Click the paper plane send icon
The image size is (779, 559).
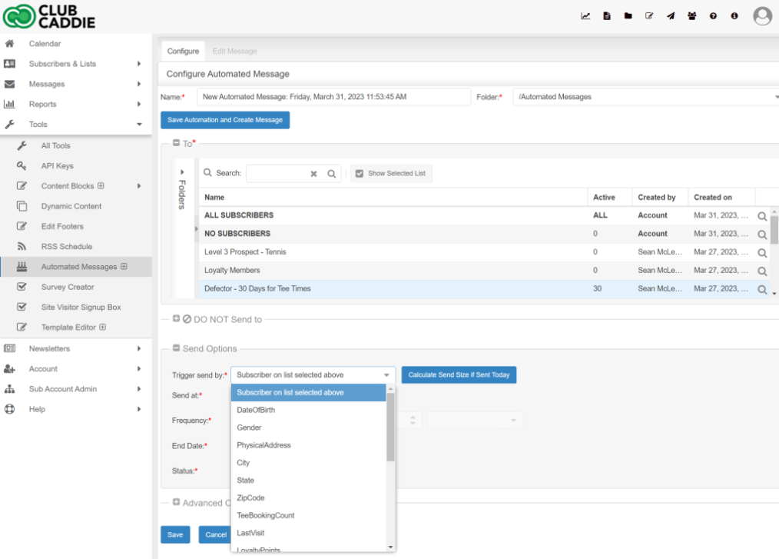[x=671, y=16]
